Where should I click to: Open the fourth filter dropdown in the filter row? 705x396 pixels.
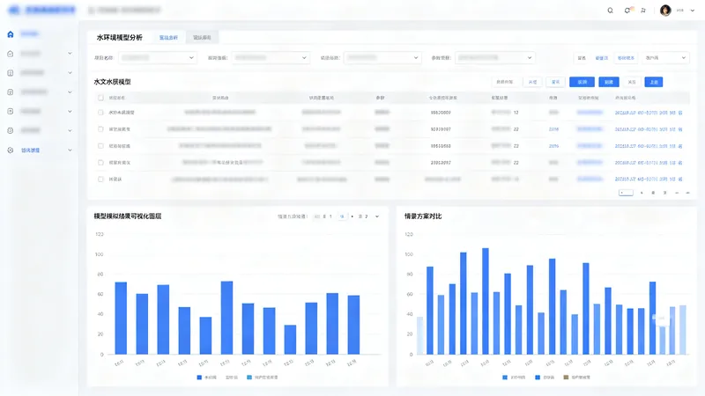495,58
